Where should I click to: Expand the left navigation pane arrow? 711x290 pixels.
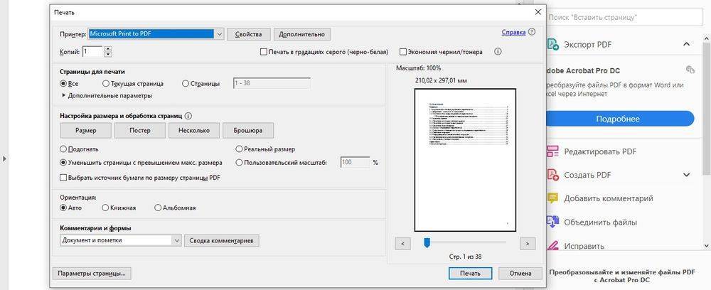pos(4,159)
